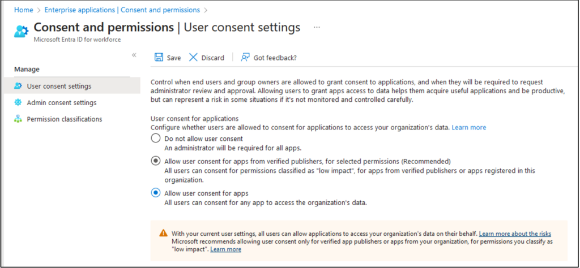580x268 pixels.
Task: Click the Admin consent settings gear icon
Action: pyautogui.click(x=18, y=102)
